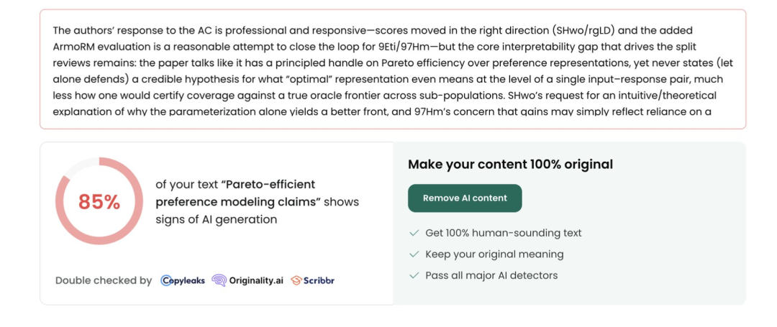Image resolution: width=777 pixels, height=327 pixels.
Task: Click the Originality.ai brain icon
Action: (219, 280)
